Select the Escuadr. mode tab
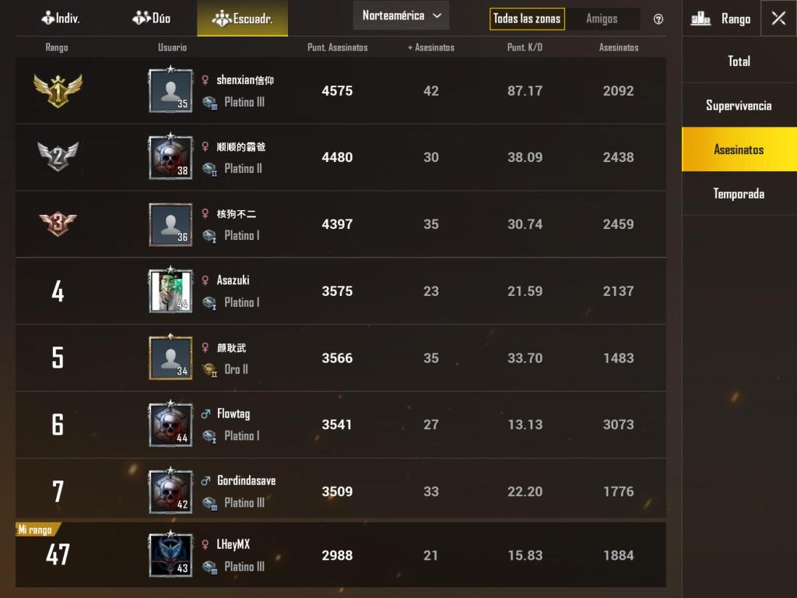 coord(243,19)
